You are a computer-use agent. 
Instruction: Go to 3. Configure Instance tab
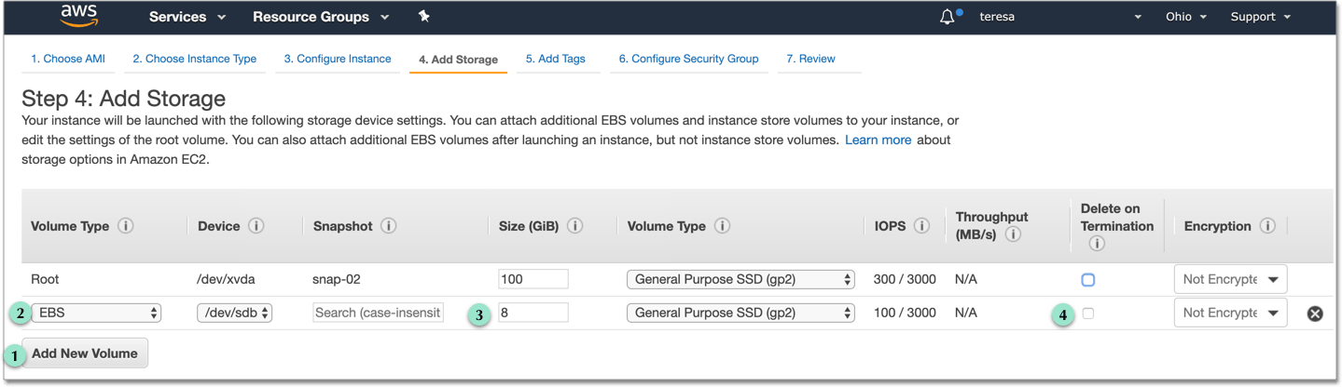[338, 59]
